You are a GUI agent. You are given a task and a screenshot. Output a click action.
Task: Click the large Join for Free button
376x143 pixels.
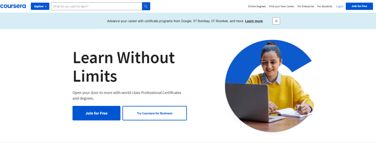[x=97, y=113]
